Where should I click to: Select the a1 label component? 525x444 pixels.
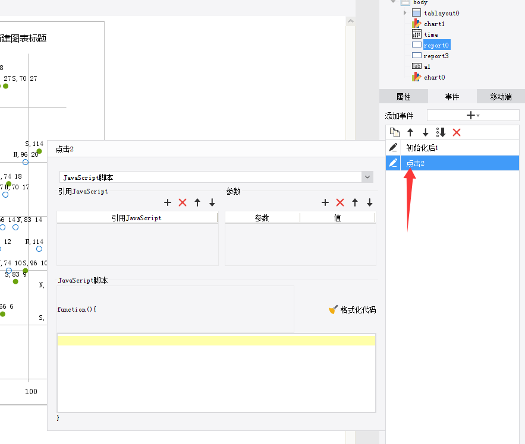coord(427,67)
